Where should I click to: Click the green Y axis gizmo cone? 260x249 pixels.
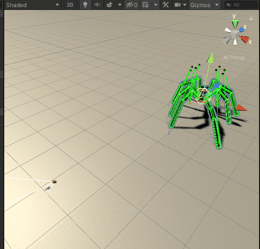tap(235, 24)
